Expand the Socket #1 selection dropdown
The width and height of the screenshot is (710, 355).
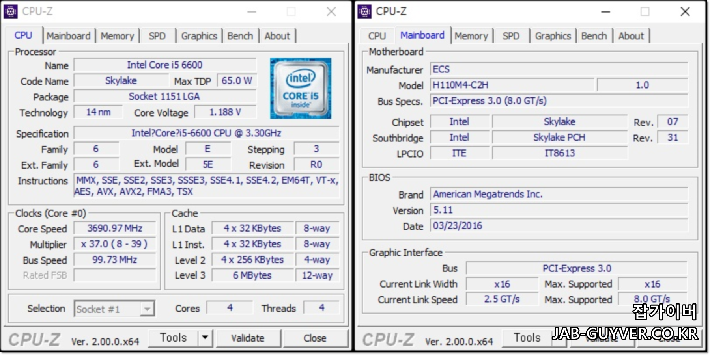147,309
